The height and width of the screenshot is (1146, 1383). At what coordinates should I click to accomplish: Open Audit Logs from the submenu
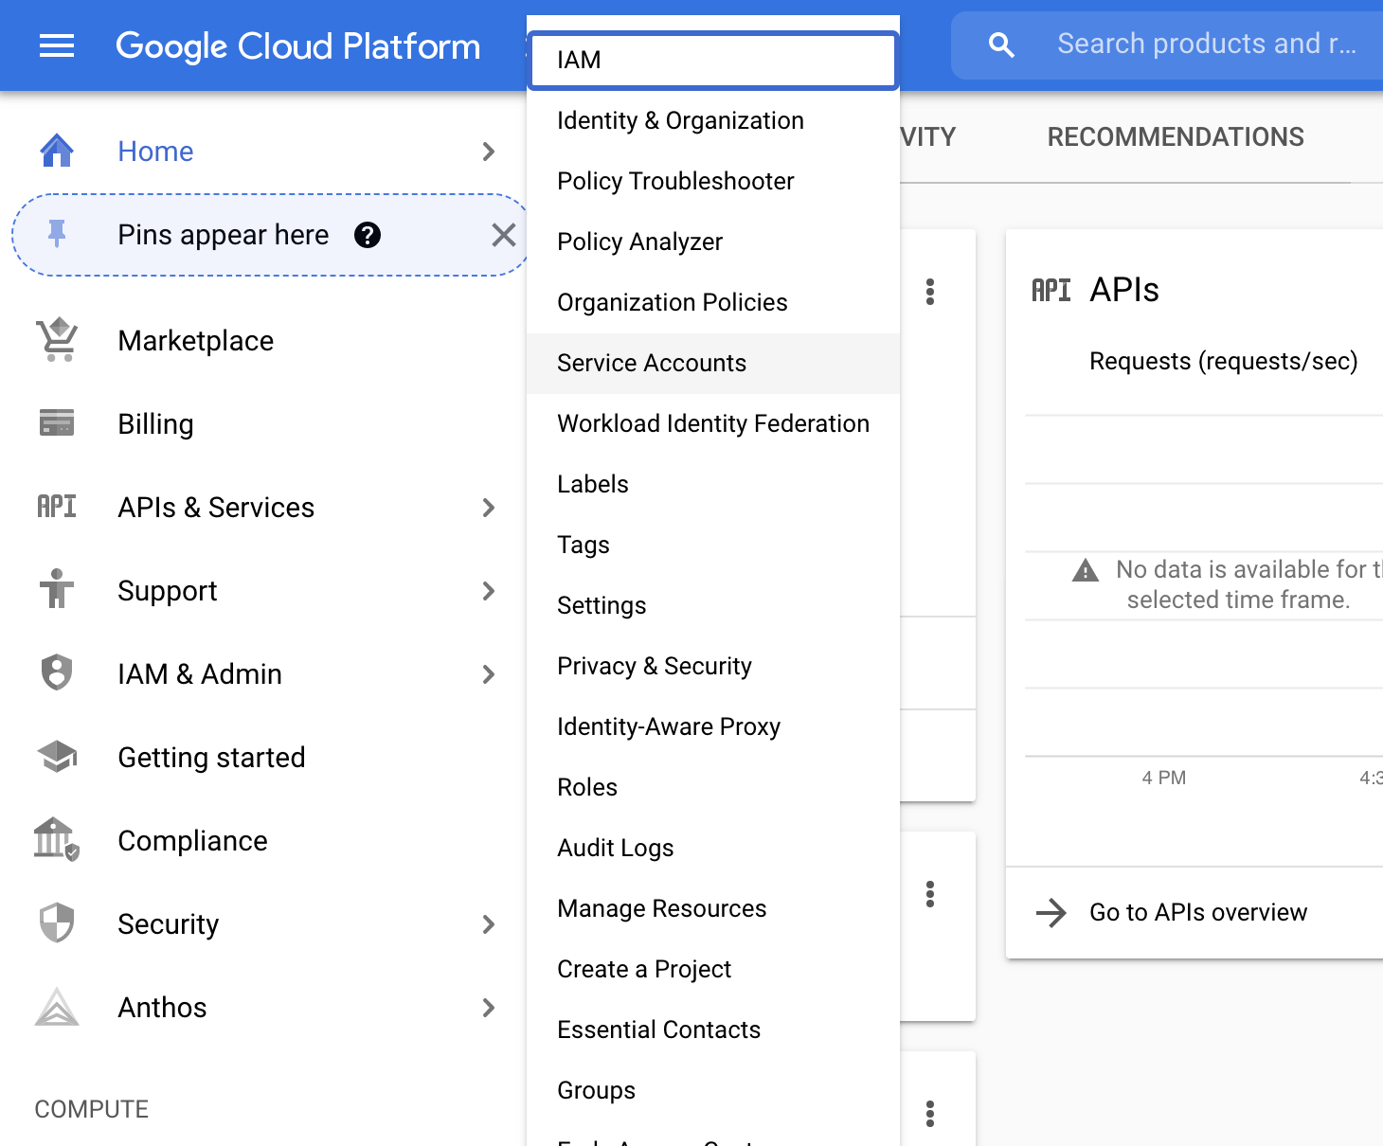(616, 848)
